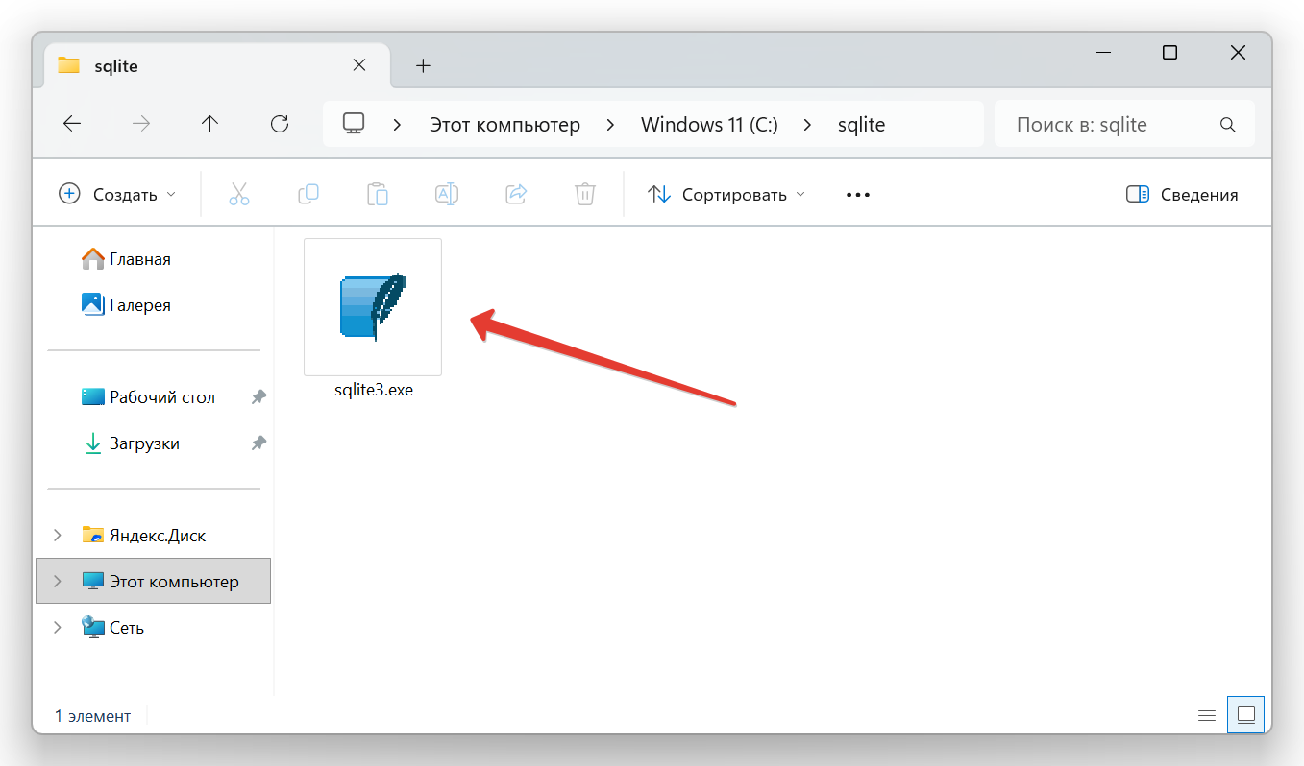Image resolution: width=1304 pixels, height=766 pixels.
Task: Open the Создать dropdown menu
Action: pyautogui.click(x=118, y=195)
